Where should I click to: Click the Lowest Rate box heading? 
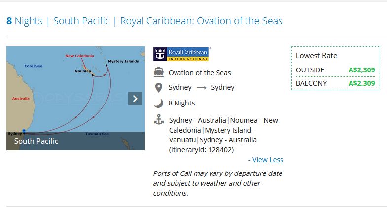click(317, 56)
